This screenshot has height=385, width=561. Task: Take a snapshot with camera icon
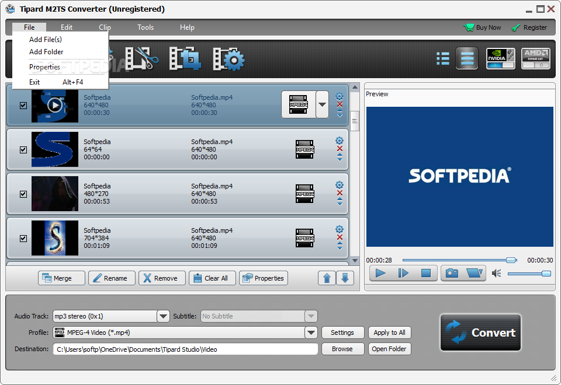(452, 273)
